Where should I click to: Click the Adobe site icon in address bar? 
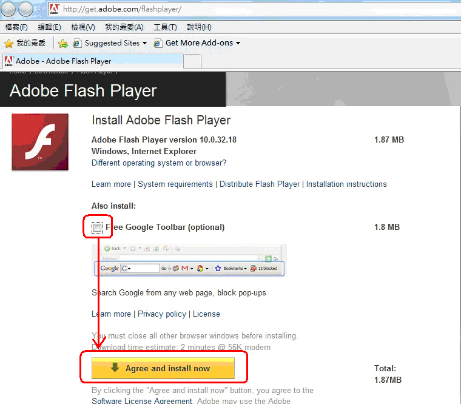tap(54, 9)
